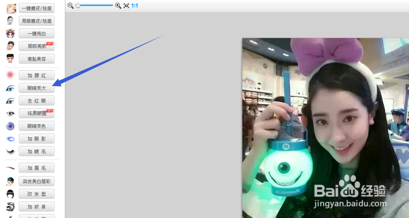The width and height of the screenshot is (409, 218).
Task: Choose 眼睛变大 enlarge eyes button
Action: (36, 88)
